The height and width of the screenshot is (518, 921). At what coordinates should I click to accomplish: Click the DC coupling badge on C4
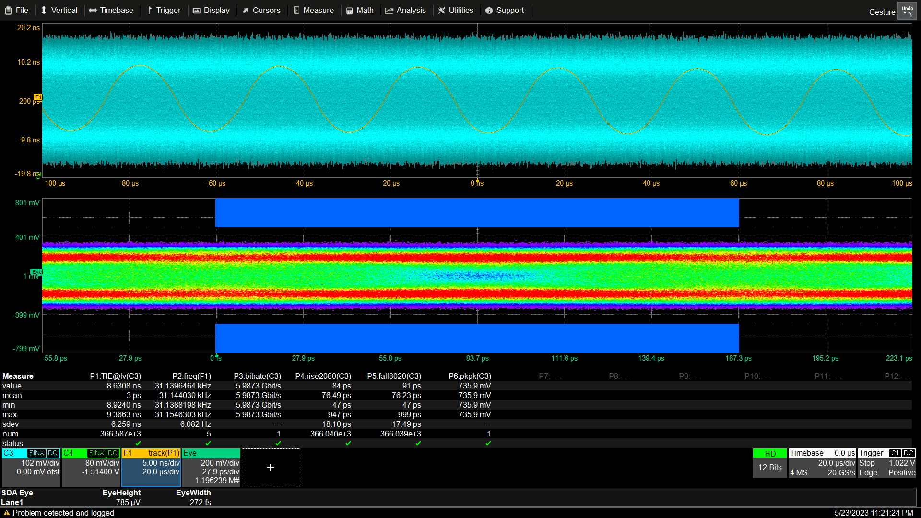pos(113,453)
